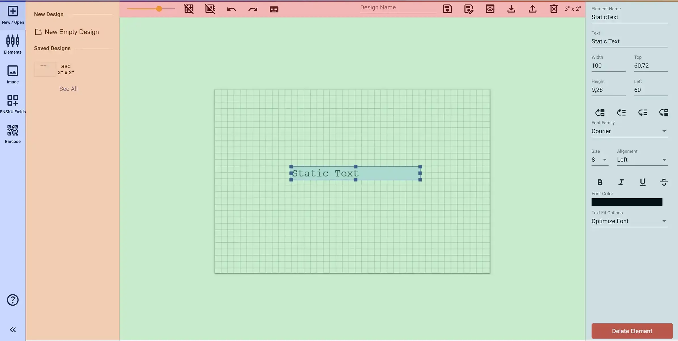
Task: Send element to back icon
Action: (664, 112)
